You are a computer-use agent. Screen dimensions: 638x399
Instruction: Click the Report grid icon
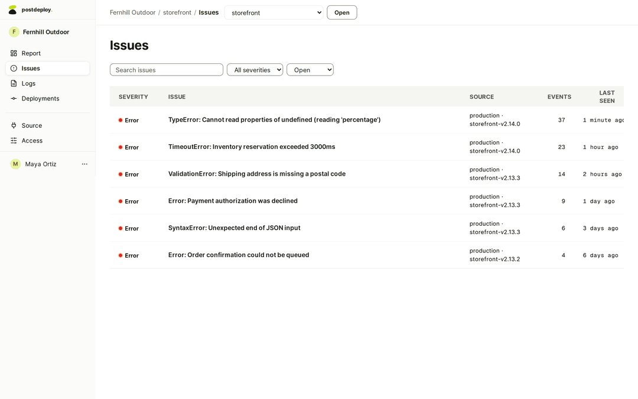(14, 53)
